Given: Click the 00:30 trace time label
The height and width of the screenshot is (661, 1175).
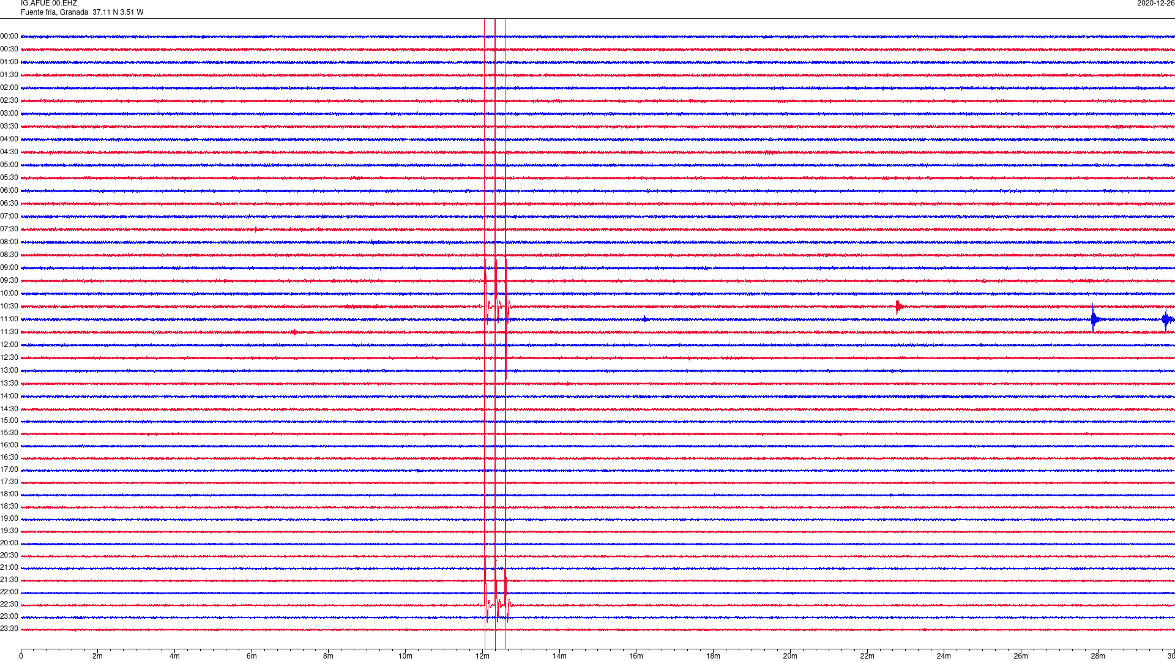Looking at the screenshot, I should pos(9,50).
